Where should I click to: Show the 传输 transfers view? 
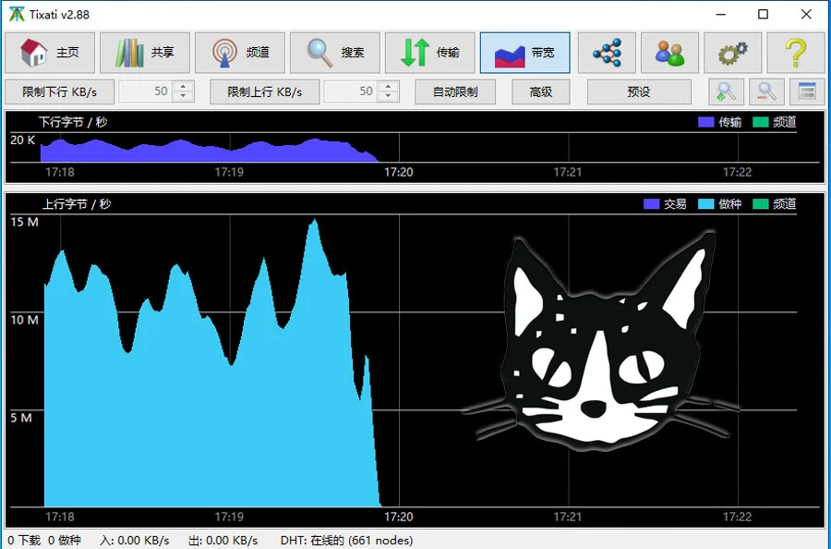pyautogui.click(x=429, y=53)
